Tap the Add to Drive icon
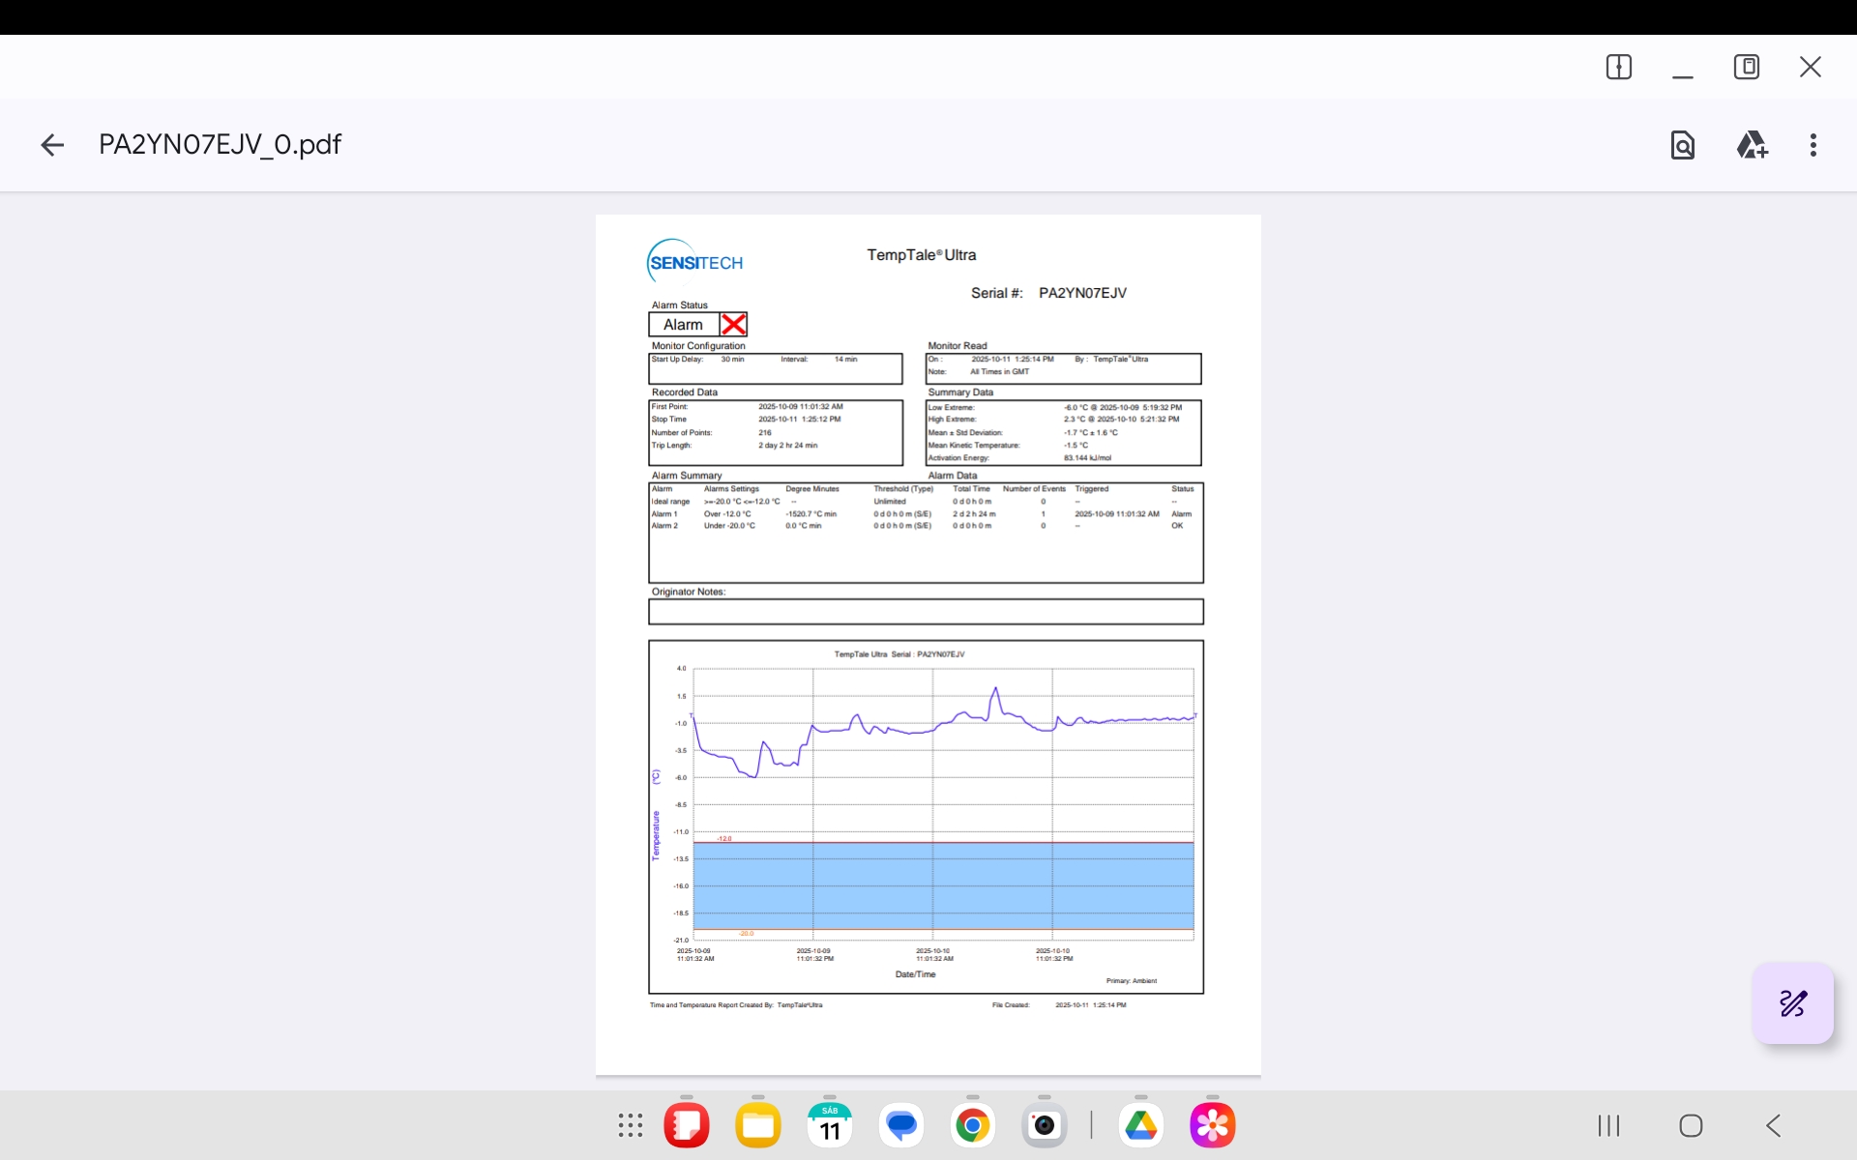 pos(1752,145)
